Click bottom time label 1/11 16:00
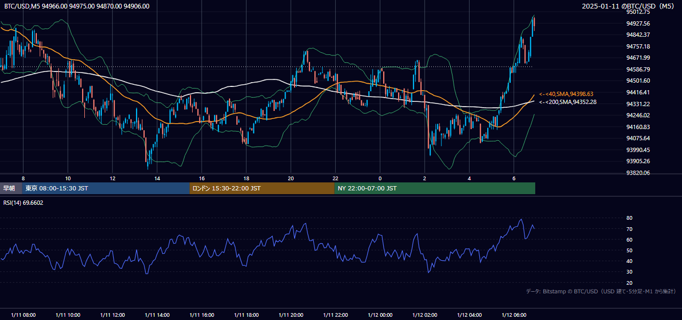 (x=202, y=315)
